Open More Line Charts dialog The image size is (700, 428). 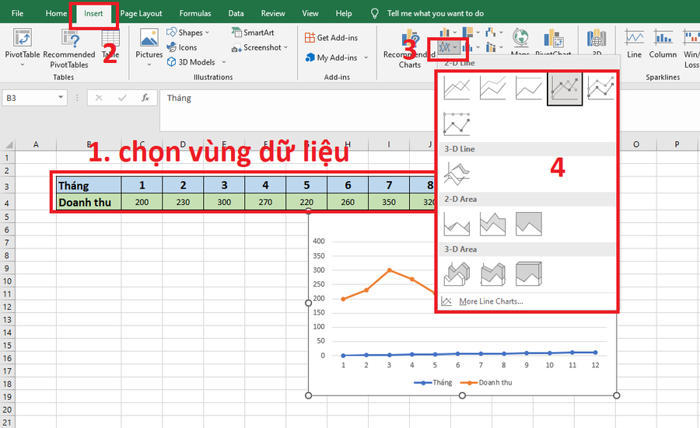[x=491, y=301]
